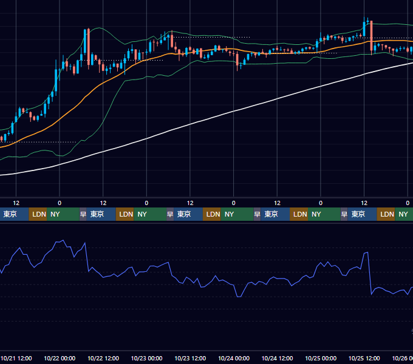Click the 10/22 12:00 date label

coord(103,358)
